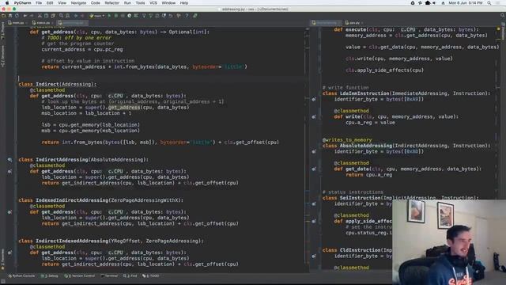Image resolution: width=506 pixels, height=285 pixels.
Task: Select the cpu.py tab in the right pane
Action: [x=353, y=23]
